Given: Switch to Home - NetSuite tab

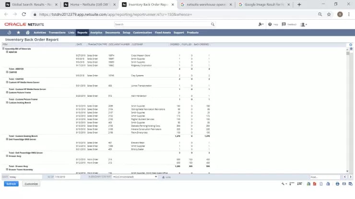Looking at the screenshot, I should pyautogui.click(x=89, y=4).
